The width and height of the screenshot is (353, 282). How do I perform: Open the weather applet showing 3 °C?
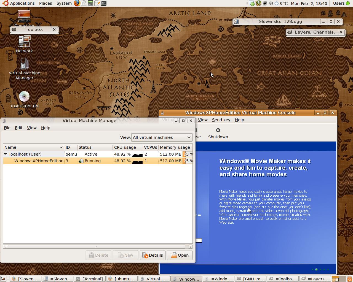tap(281, 3)
